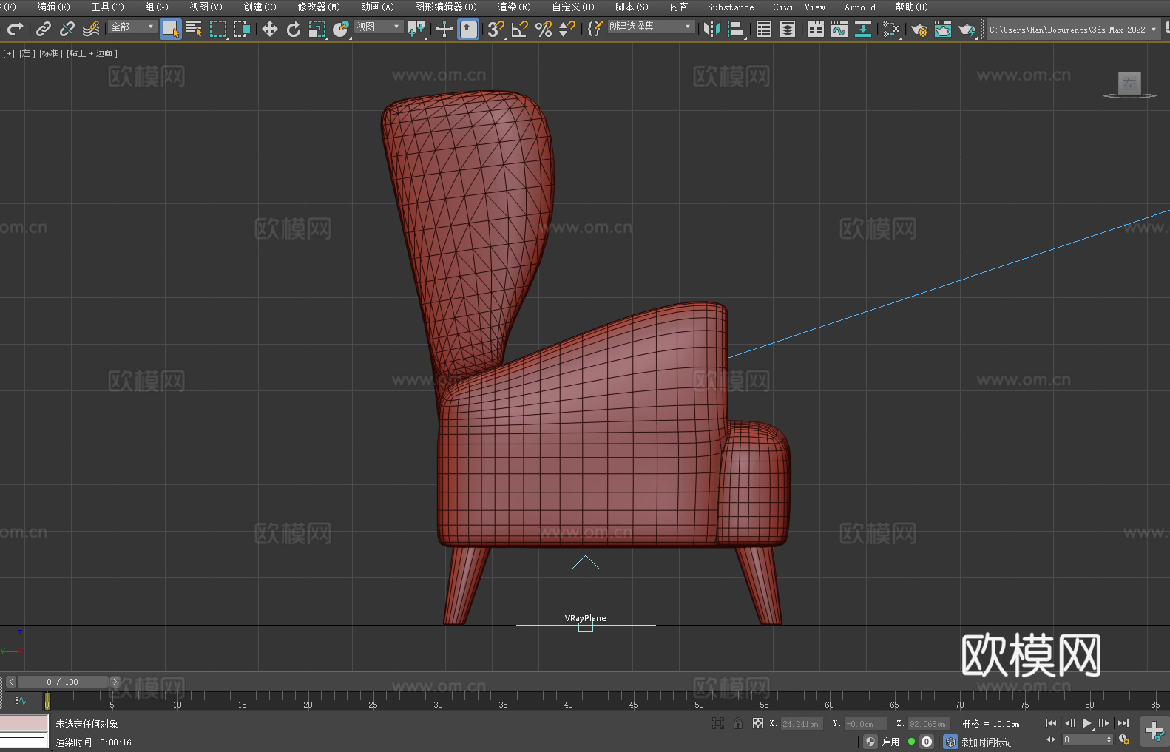Open the 工具(T) menu
Image resolution: width=1170 pixels, height=752 pixels.
point(107,7)
